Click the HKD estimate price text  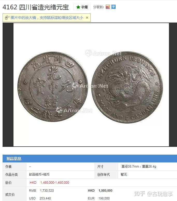coord(49,183)
